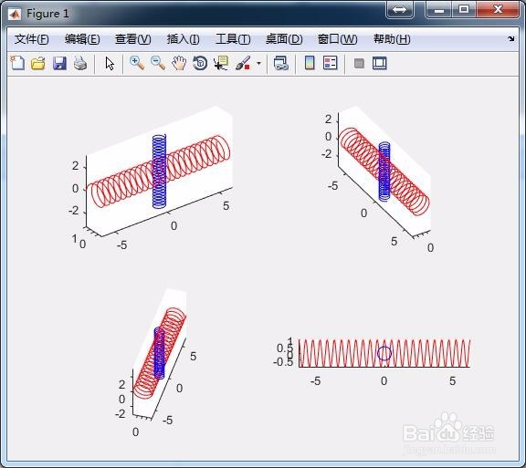Open the 文件(F) menu
The height and width of the screenshot is (468, 526).
[x=32, y=39]
